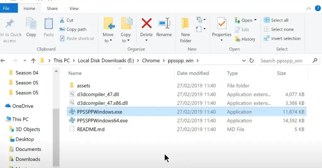Click the search magnifier icon

(315, 60)
